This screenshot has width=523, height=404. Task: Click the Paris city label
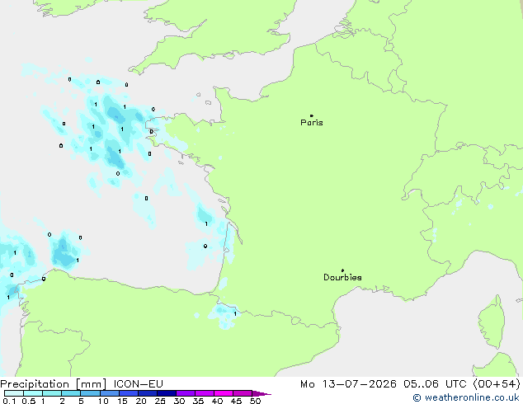(312, 123)
